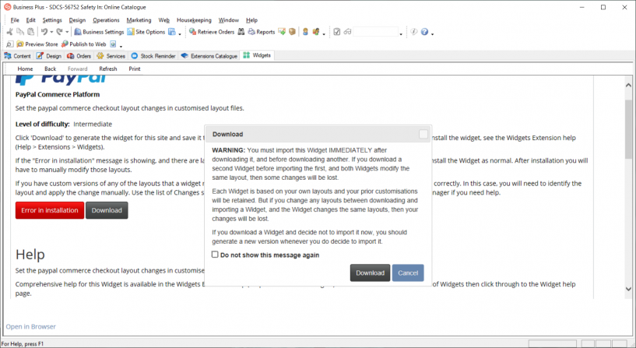Expand the redo history dropdown arrow
This screenshot has width=636, height=348.
pyautogui.click(x=68, y=33)
